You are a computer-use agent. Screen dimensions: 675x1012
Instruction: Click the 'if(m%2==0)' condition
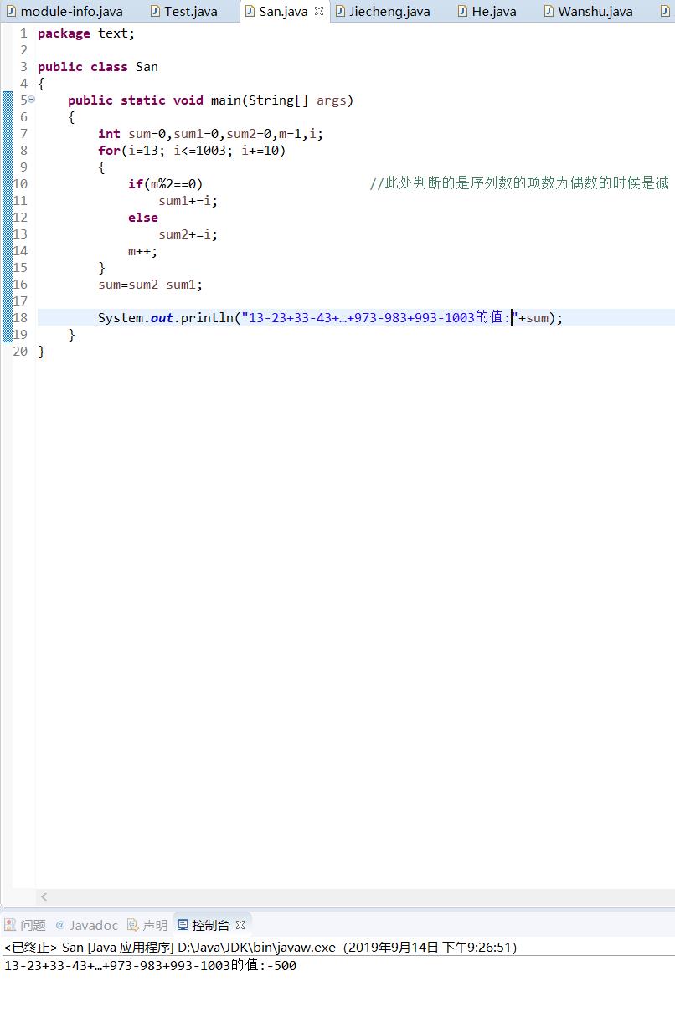pyautogui.click(x=165, y=184)
